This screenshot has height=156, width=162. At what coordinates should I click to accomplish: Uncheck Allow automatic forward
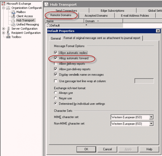coord(56,58)
